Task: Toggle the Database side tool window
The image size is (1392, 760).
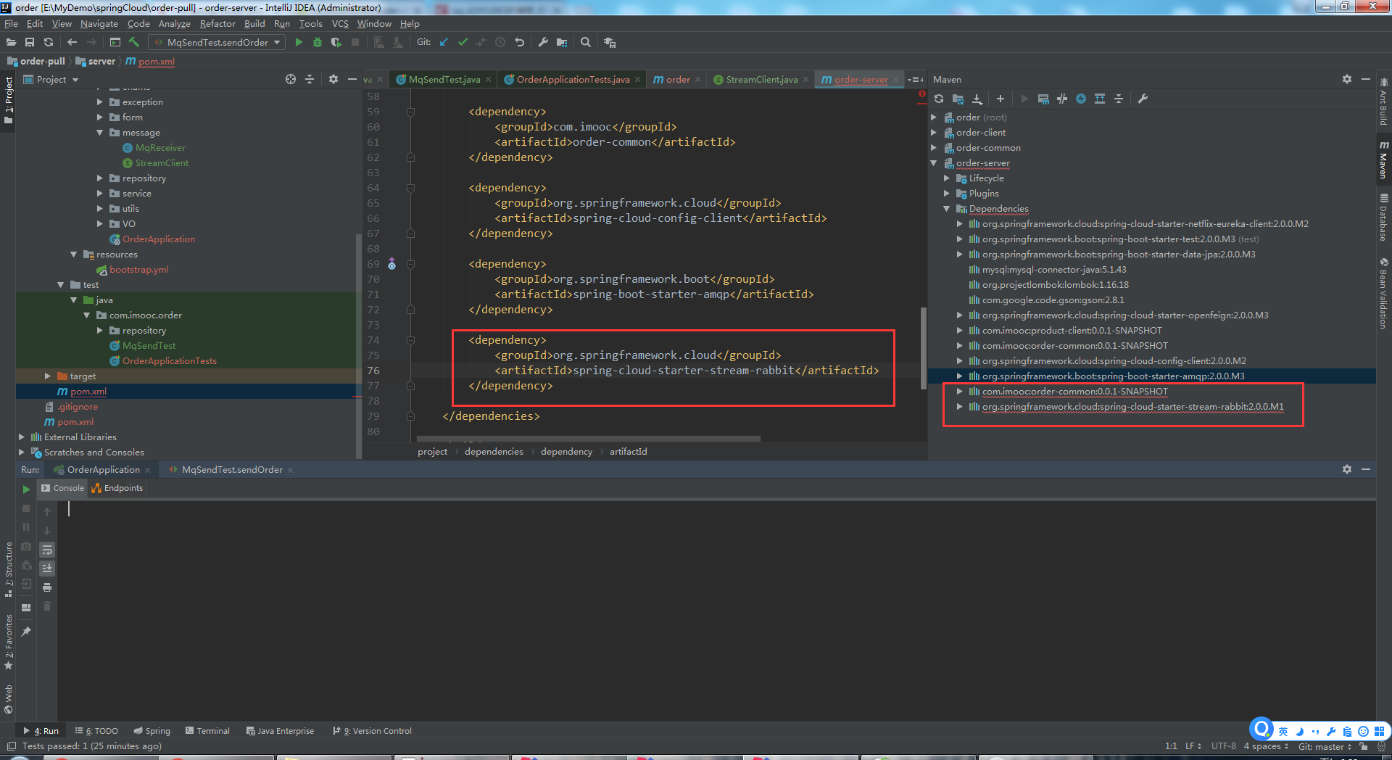Action: [x=1383, y=218]
